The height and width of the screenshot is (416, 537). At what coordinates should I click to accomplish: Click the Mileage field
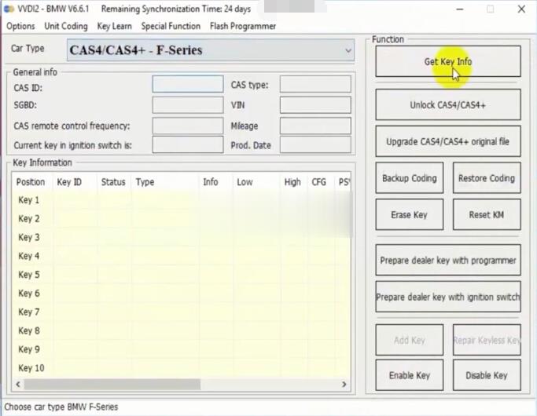coord(315,126)
